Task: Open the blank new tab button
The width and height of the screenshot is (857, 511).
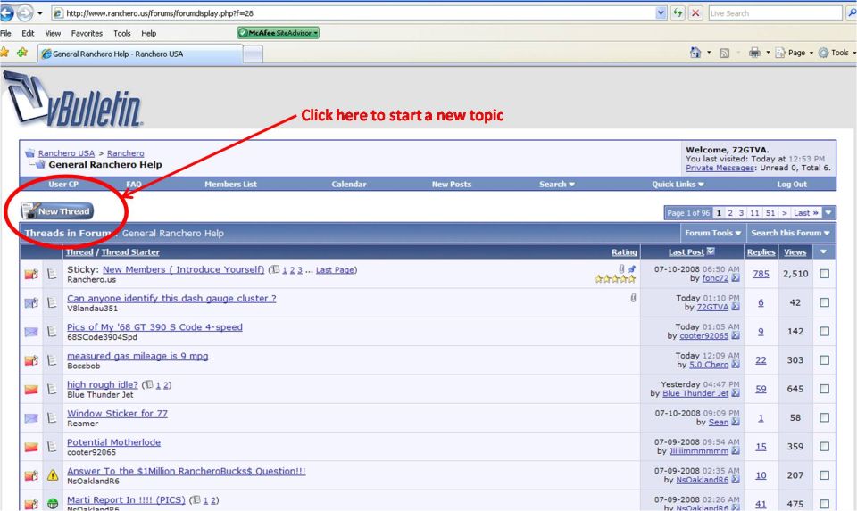Action: pos(253,54)
